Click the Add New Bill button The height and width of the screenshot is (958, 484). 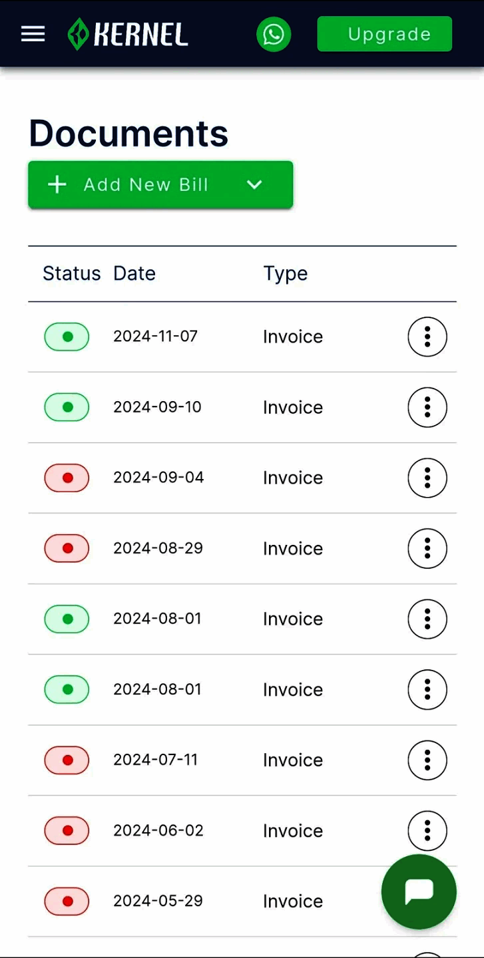coord(133,185)
